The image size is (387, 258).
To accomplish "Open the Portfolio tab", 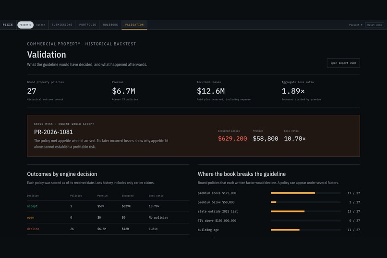I will [87, 25].
